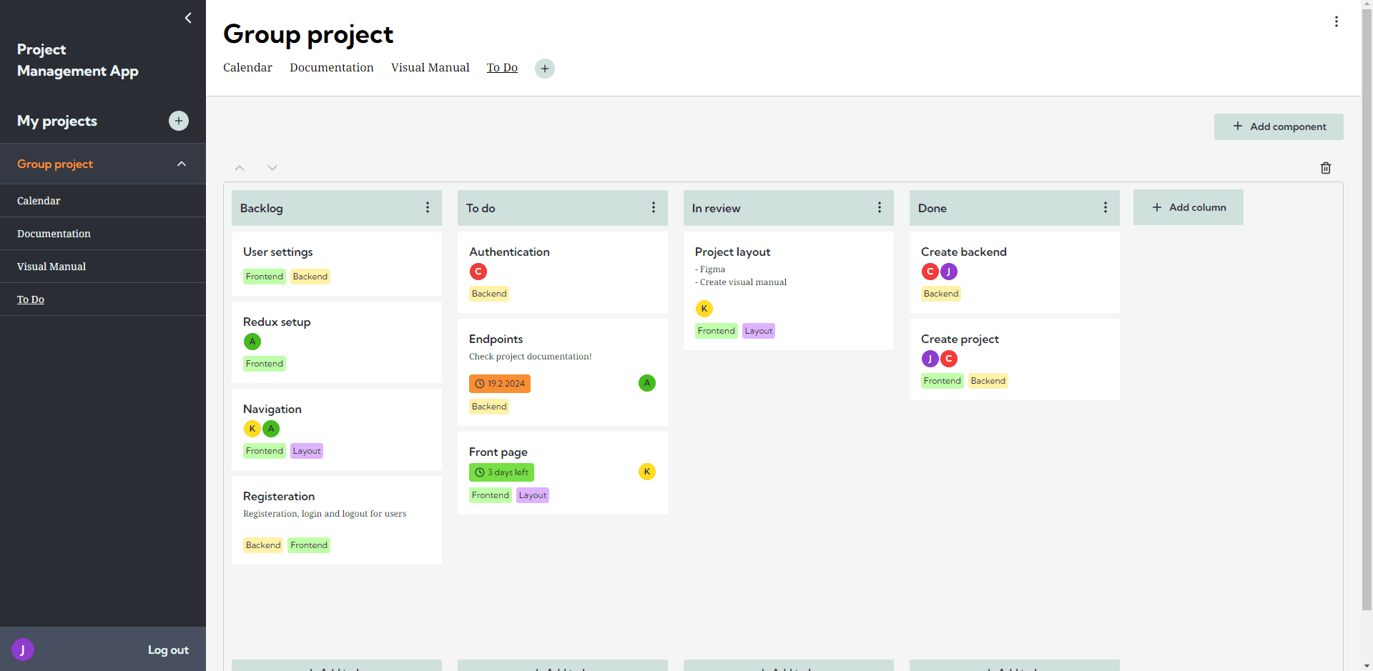Collapse Group project in the sidebar
1373x671 pixels.
pyautogui.click(x=181, y=163)
